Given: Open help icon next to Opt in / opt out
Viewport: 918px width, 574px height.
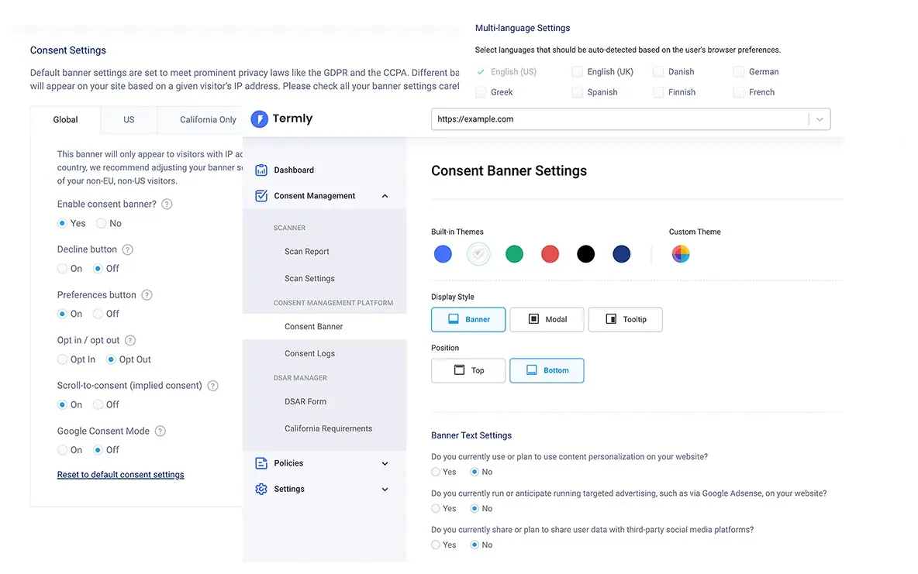Looking at the screenshot, I should tap(130, 341).
